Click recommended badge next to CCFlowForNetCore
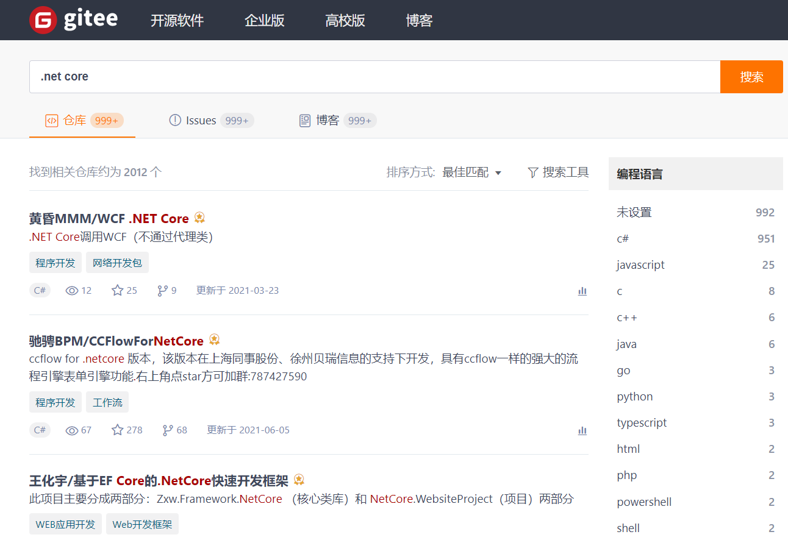The width and height of the screenshot is (788, 540). tap(214, 339)
